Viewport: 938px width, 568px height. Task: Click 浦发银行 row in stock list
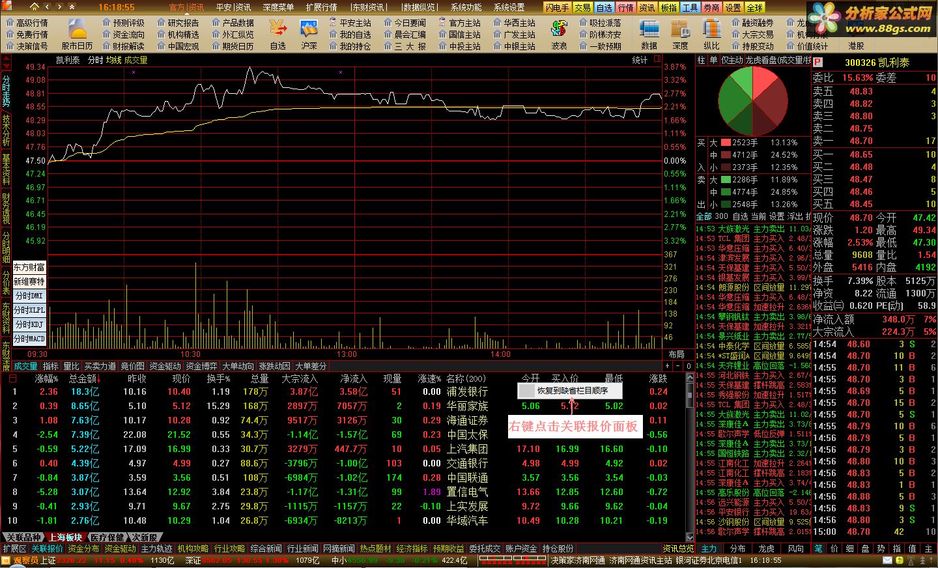[348, 391]
